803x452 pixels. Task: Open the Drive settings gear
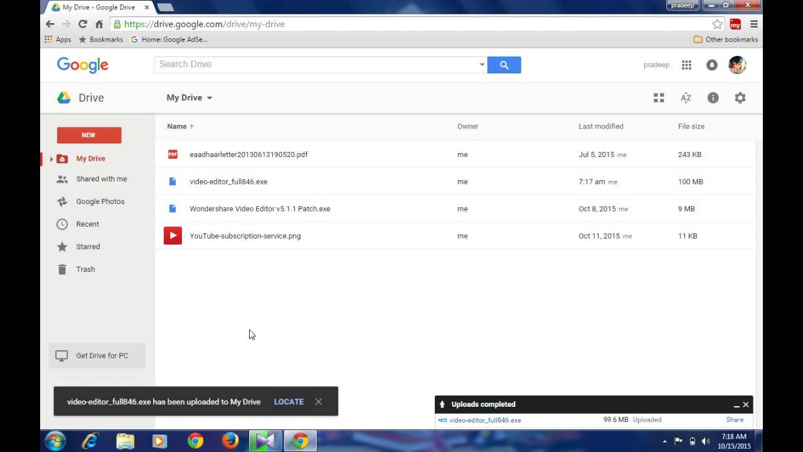point(740,98)
